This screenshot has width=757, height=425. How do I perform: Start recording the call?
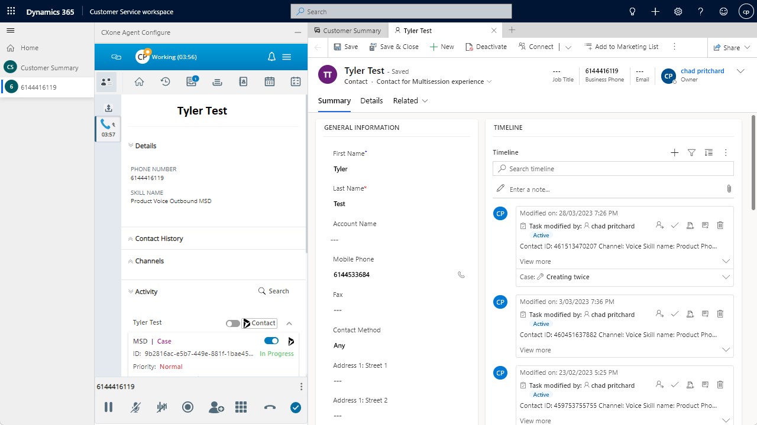(x=187, y=407)
